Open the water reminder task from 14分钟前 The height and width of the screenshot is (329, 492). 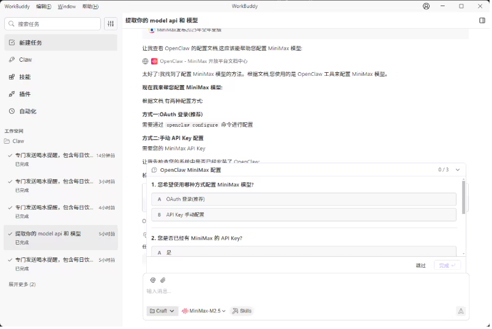coord(61,160)
